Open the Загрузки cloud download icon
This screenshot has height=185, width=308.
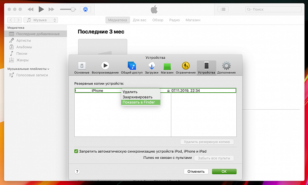point(151,66)
